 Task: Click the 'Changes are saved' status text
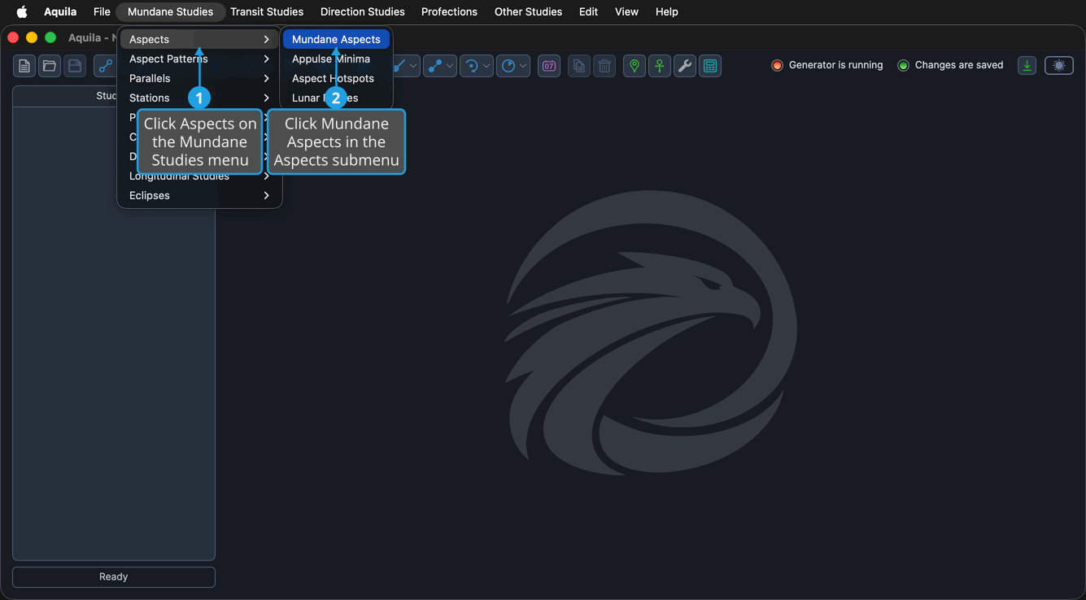pyautogui.click(x=958, y=65)
